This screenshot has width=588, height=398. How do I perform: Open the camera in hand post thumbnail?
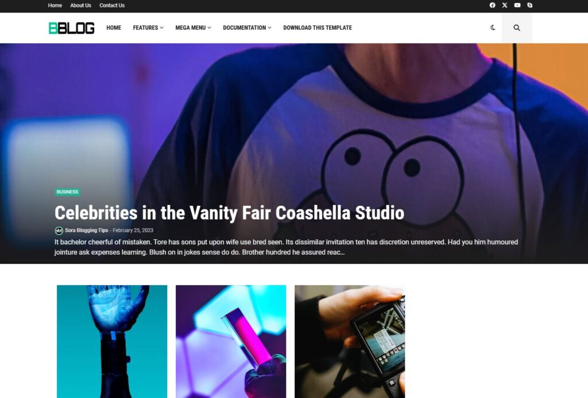click(350, 341)
